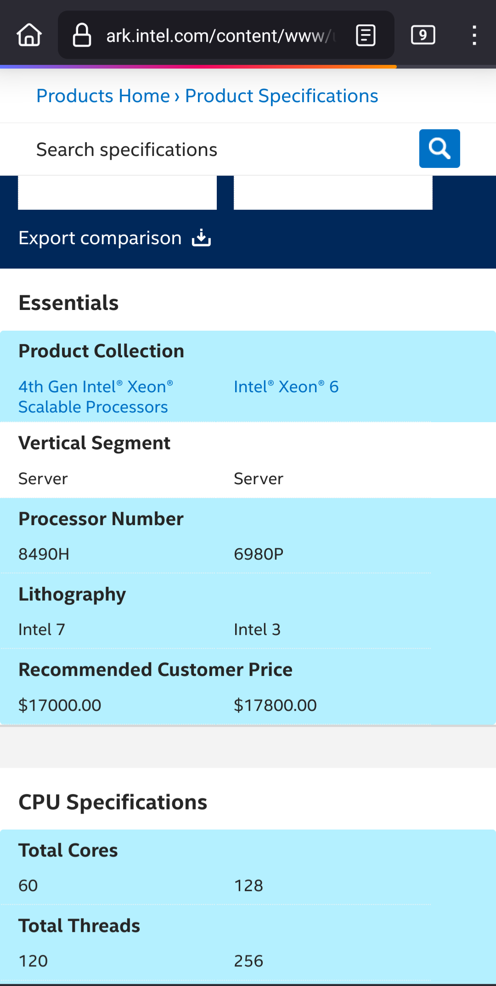Enable reader mode from address bar icon
The height and width of the screenshot is (986, 496).
tap(366, 35)
